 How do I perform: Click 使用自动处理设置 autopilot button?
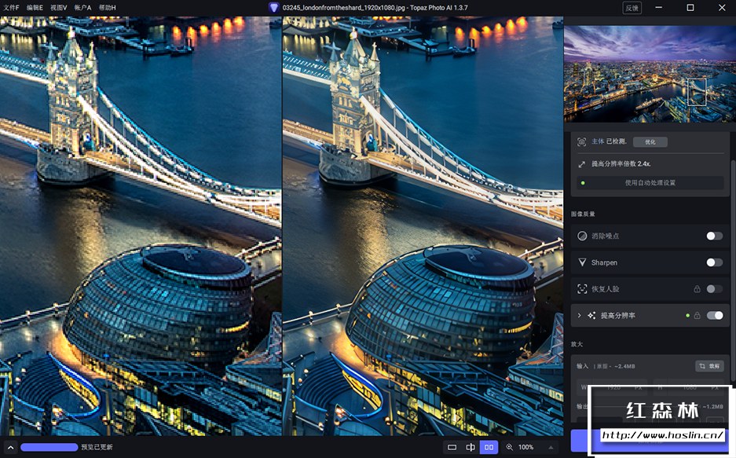click(x=650, y=183)
